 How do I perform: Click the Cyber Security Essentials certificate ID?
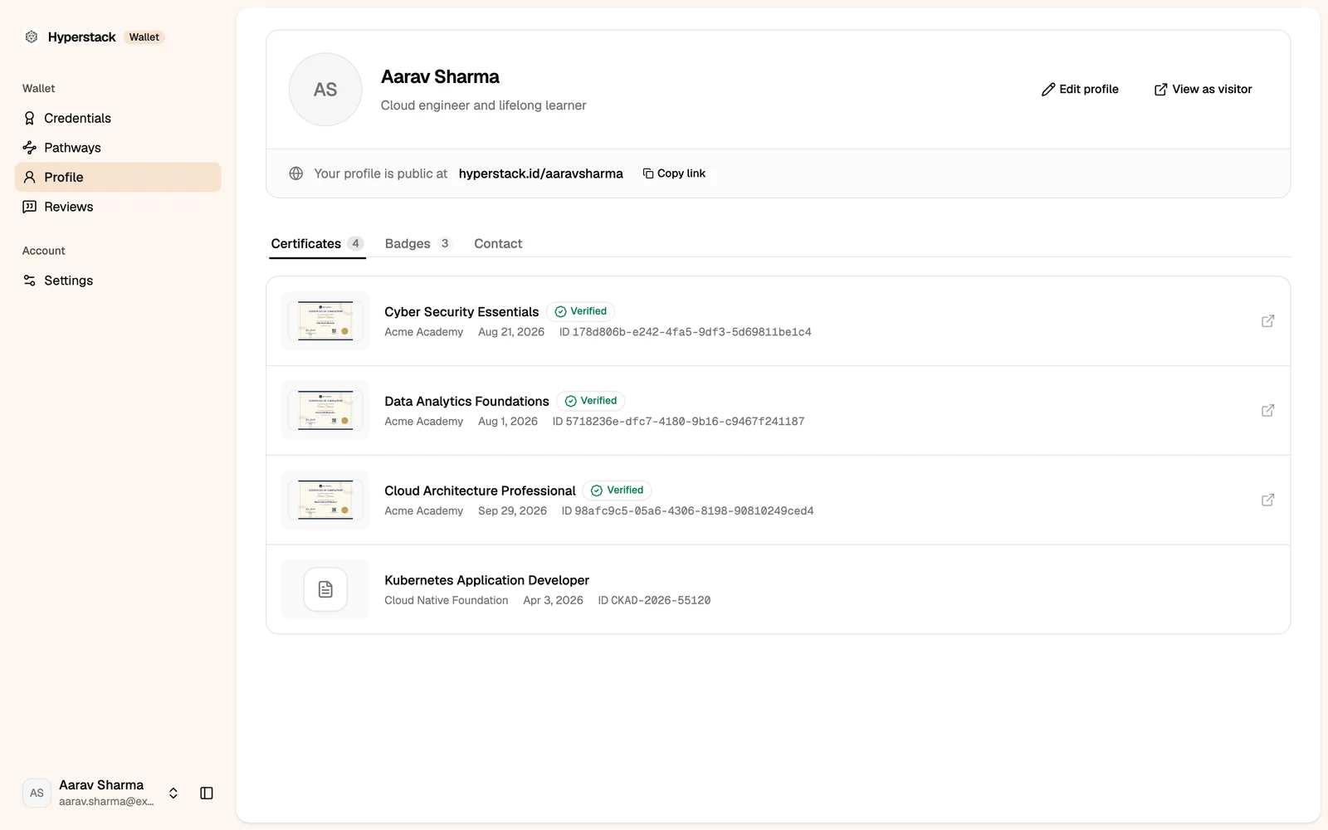pos(692,332)
